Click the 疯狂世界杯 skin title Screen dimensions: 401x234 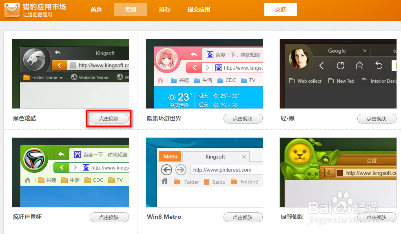(27, 217)
